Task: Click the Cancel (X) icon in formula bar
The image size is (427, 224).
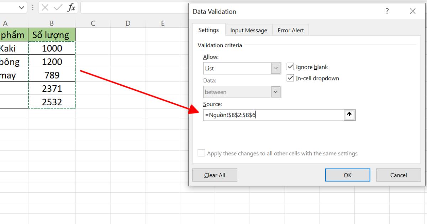Action: coord(45,7)
